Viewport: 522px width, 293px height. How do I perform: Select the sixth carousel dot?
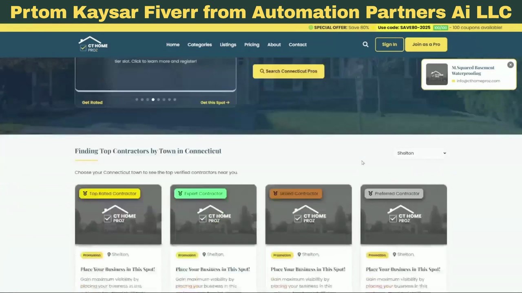pyautogui.click(x=164, y=99)
